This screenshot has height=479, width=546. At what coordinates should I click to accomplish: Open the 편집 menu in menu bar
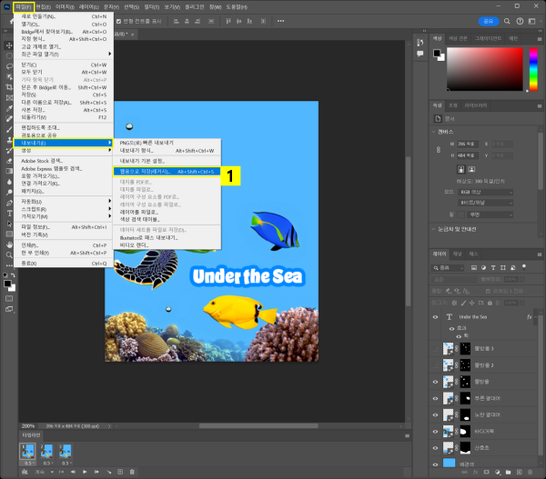tap(43, 5)
